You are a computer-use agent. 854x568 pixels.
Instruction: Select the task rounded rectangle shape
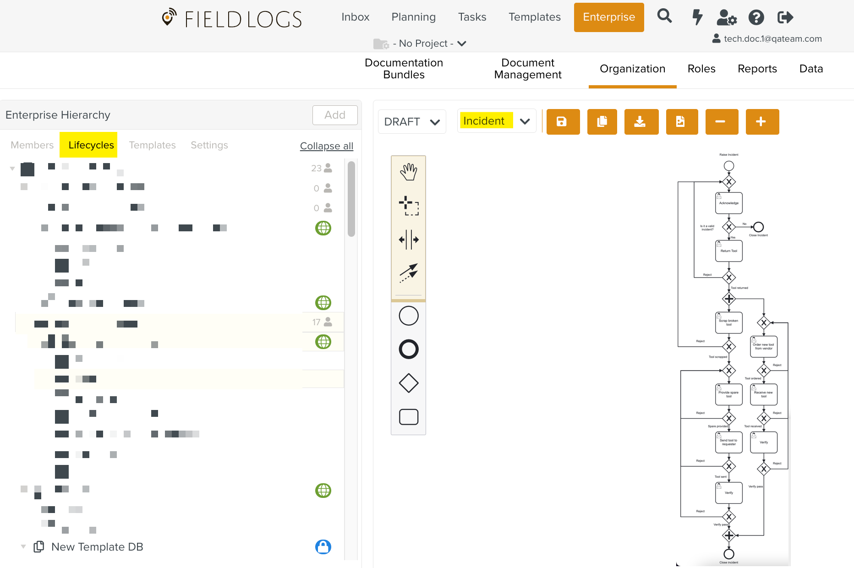point(408,417)
